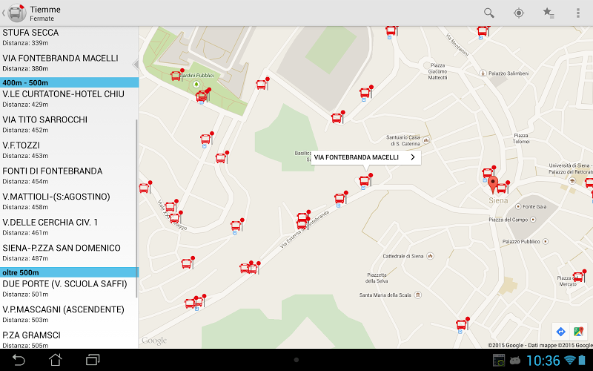
Task: Open the Android recent apps button
Action: (93, 360)
